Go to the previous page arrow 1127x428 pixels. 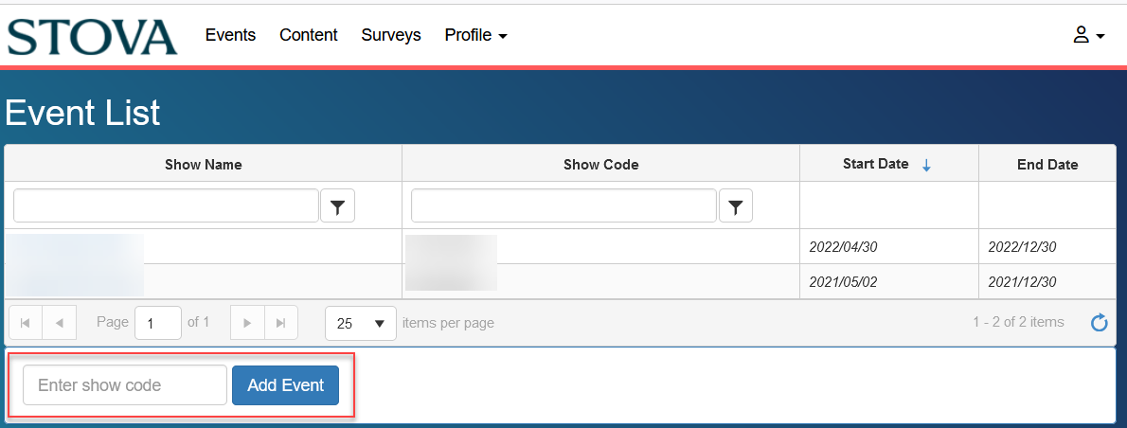pyautogui.click(x=60, y=323)
